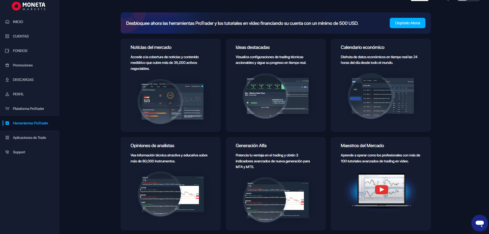Open CUENTAS in the sidebar
This screenshot has width=489, height=234.
[x=21, y=36]
